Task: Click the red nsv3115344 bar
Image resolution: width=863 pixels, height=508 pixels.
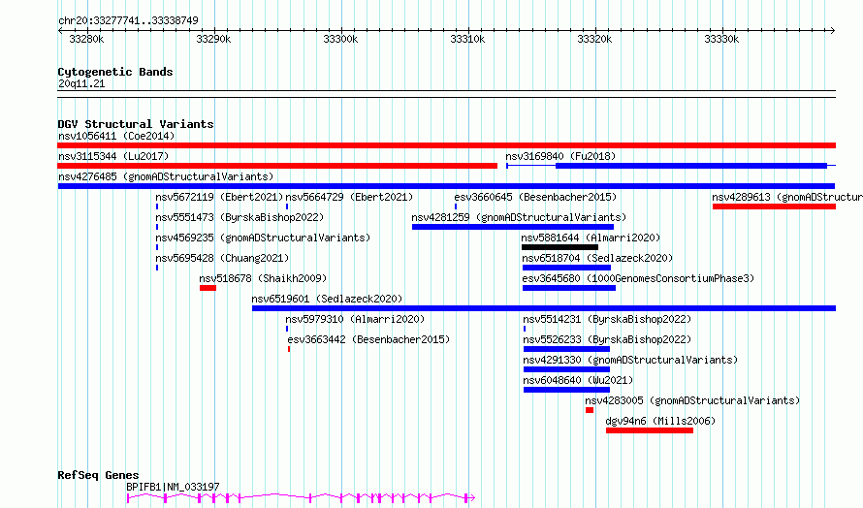Action: 277,166
